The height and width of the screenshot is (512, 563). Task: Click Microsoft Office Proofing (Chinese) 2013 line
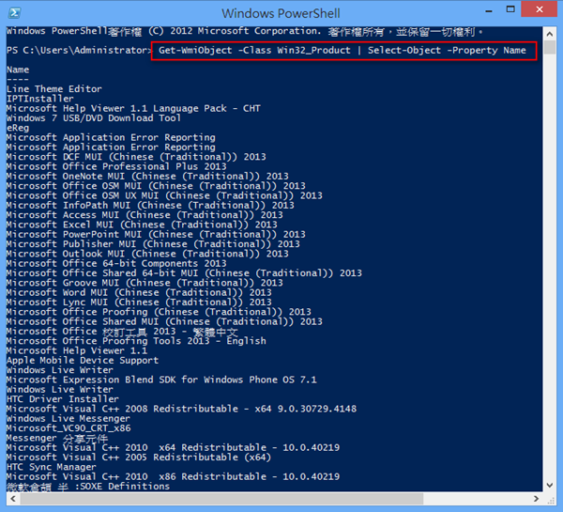pyautogui.click(x=160, y=312)
